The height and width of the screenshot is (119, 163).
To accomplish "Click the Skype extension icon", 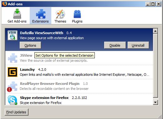I will pos(13,100).
